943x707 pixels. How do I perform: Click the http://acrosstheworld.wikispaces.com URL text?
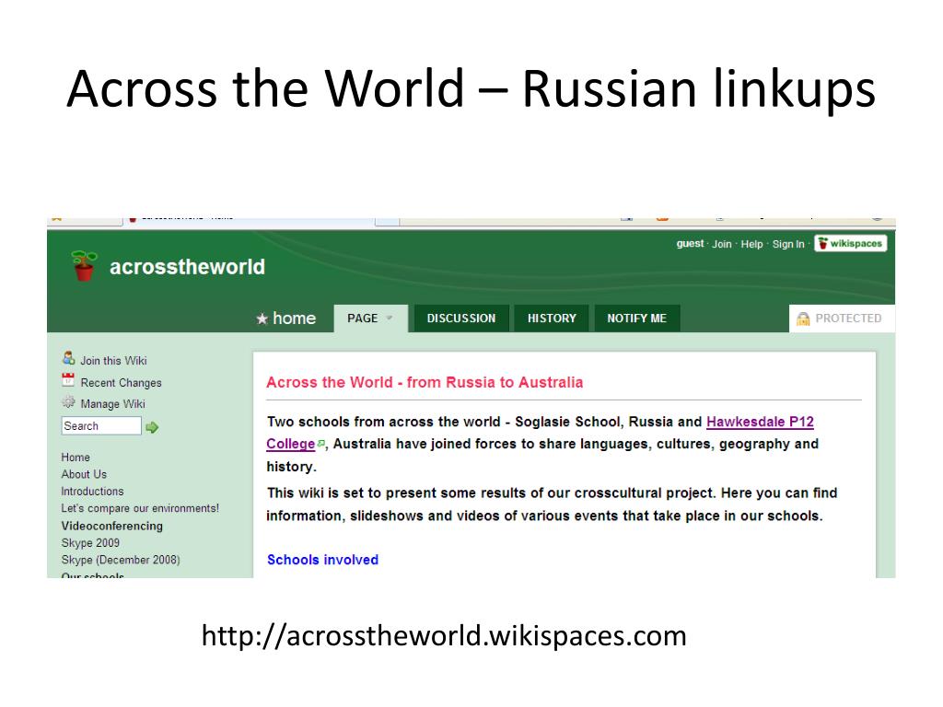444,635
